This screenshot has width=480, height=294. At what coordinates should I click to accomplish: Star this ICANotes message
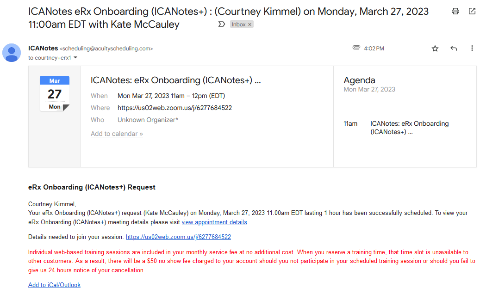(435, 49)
